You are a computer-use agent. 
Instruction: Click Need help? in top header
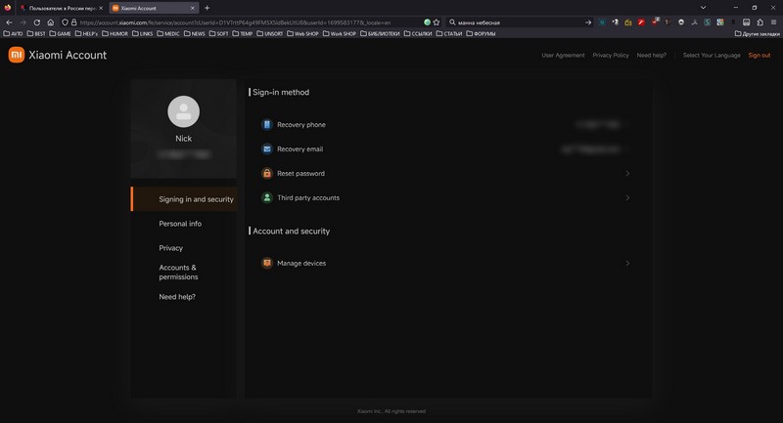point(651,56)
